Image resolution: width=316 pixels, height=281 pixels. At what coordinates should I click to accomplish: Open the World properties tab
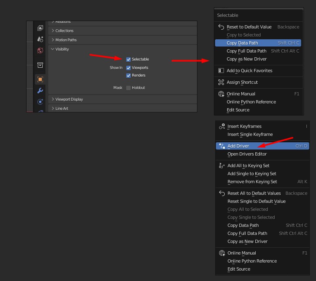[x=40, y=50]
